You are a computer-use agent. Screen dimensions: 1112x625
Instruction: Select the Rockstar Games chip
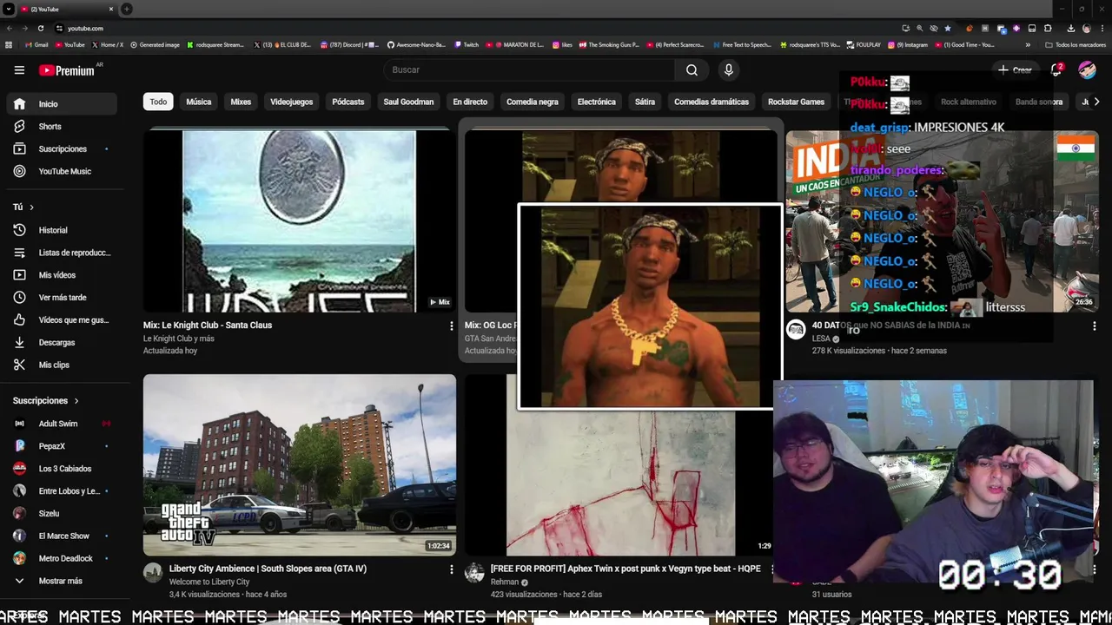(796, 102)
